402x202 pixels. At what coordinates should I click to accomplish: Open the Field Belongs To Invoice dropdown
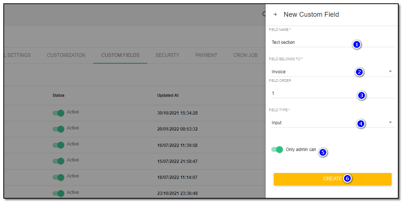332,72
